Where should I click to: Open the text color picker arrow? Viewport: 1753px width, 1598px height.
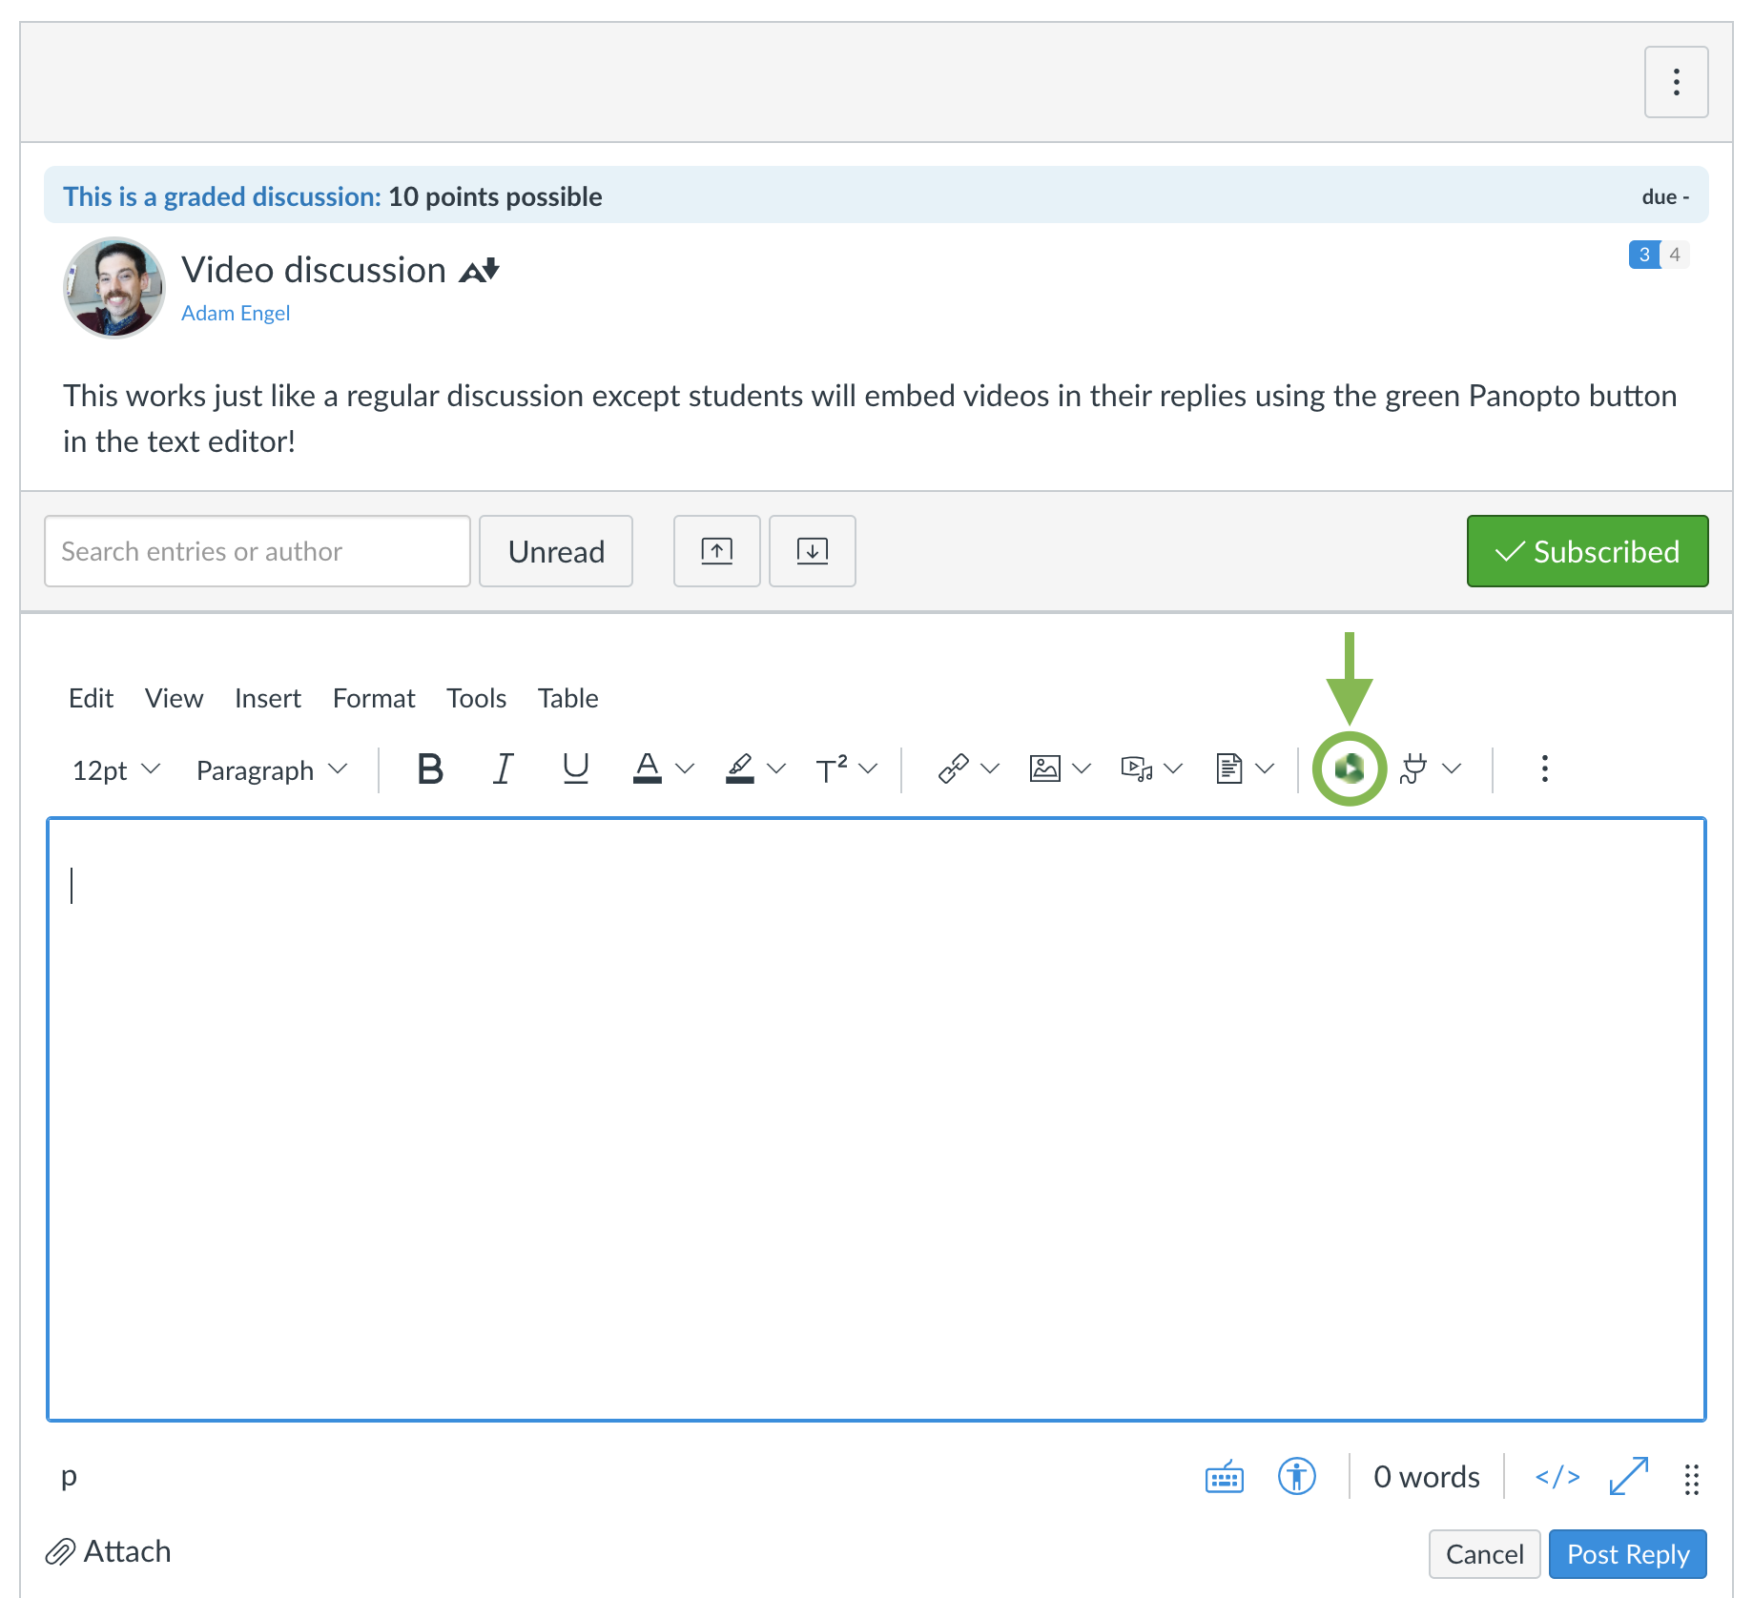(685, 768)
